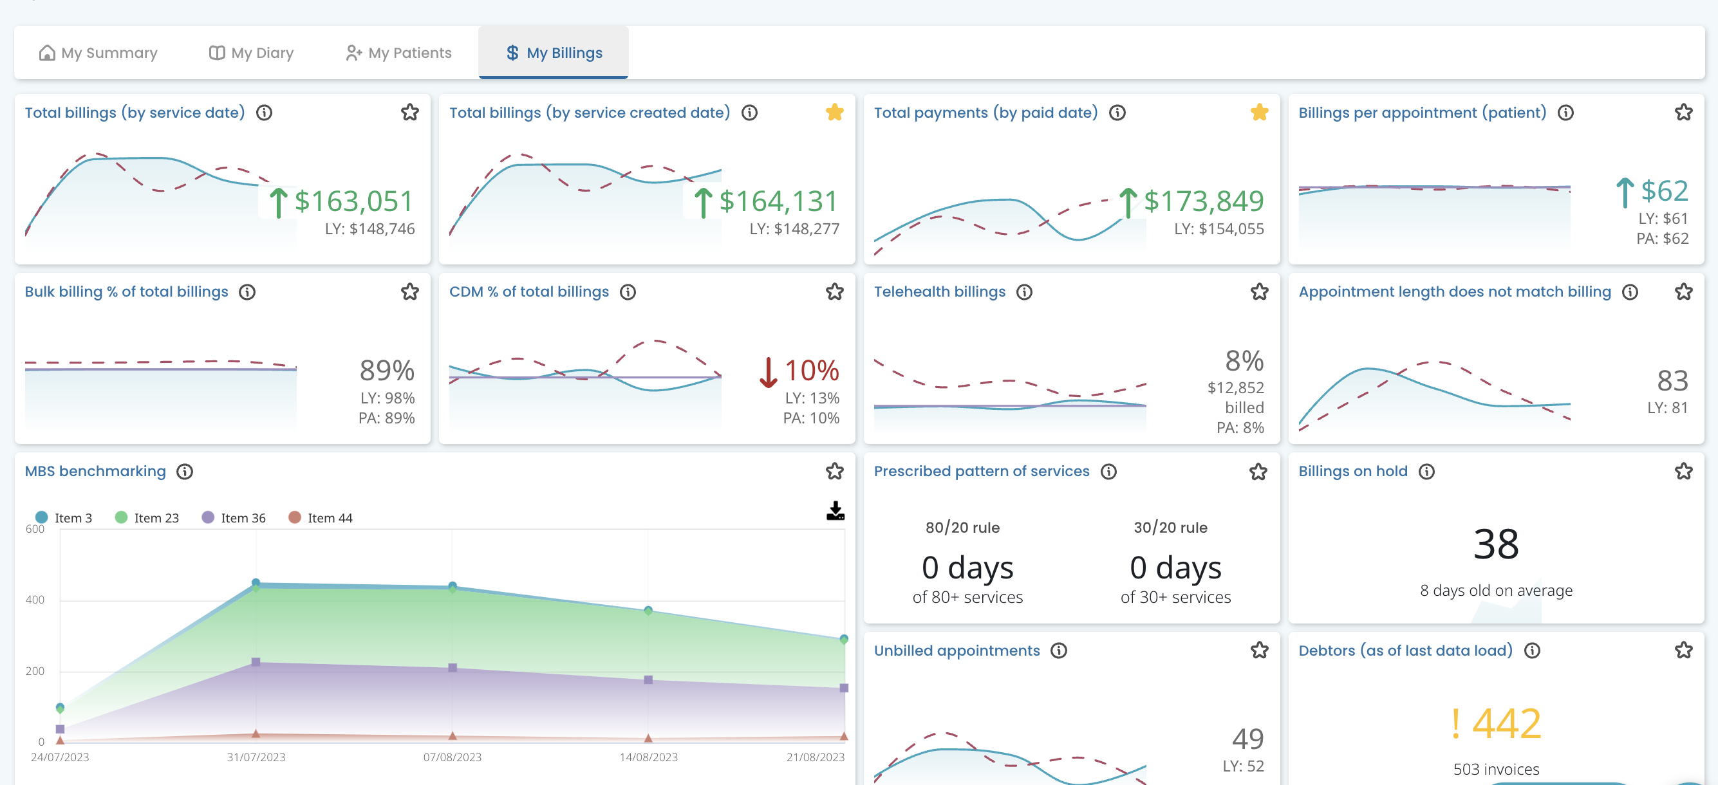Click the MBS benchmarking info icon

pyautogui.click(x=185, y=472)
